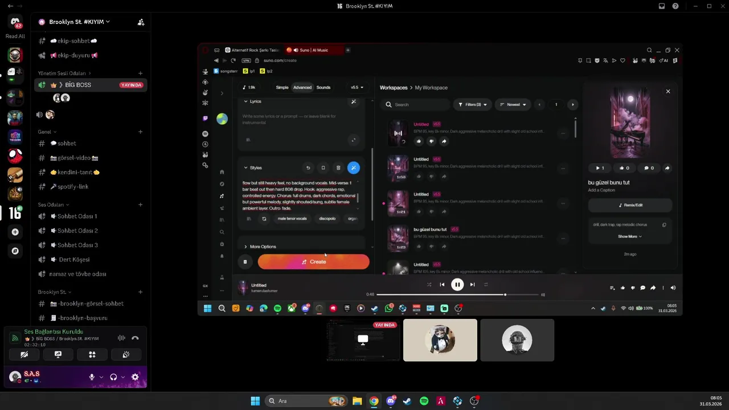Click Remix/Edit button
Viewport: 729px width, 410px height.
tap(630, 205)
